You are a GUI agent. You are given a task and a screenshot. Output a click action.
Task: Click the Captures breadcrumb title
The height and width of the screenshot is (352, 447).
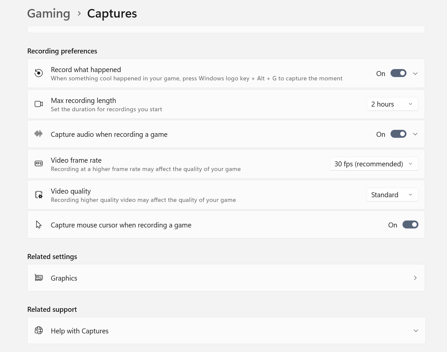112,14
